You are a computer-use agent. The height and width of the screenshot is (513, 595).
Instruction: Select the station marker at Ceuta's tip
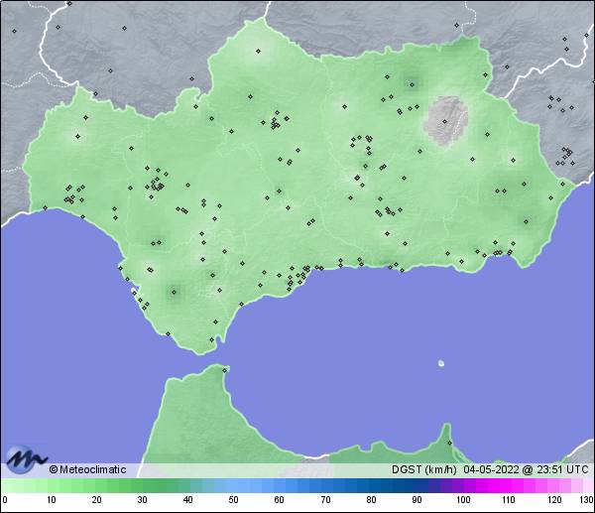(225, 370)
